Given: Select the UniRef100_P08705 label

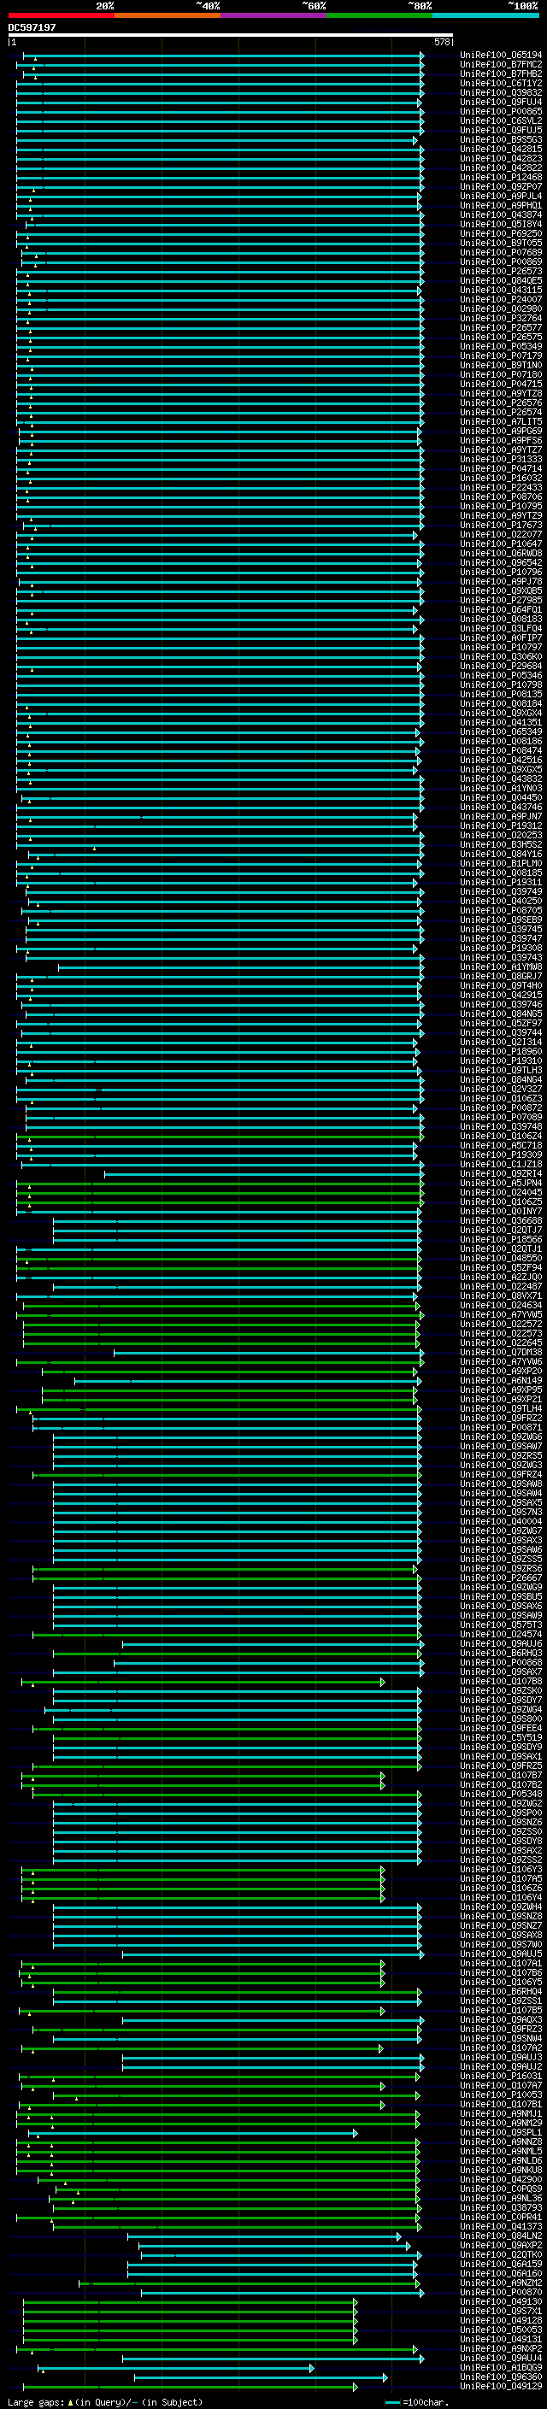Looking at the screenshot, I should point(501,910).
